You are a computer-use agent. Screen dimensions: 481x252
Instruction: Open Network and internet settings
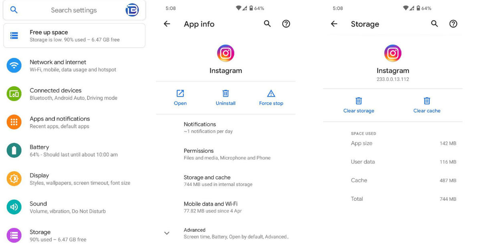coord(74,65)
